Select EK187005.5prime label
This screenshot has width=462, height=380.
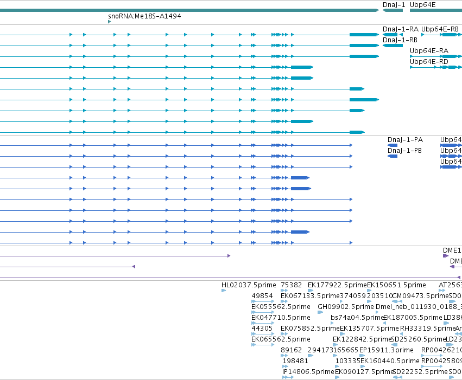pyautogui.click(x=413, y=318)
